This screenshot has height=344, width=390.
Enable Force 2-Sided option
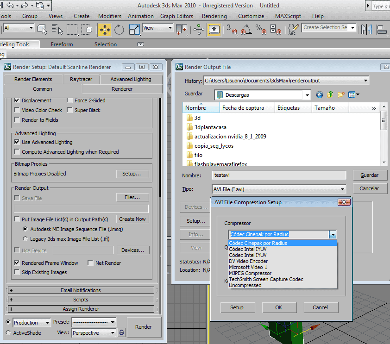(x=70, y=100)
